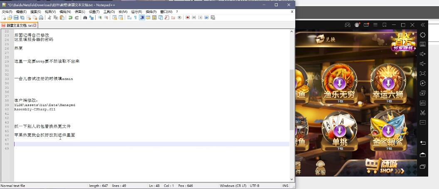Viewport: 439px width, 189px height.
Task: Toggle Word Wrap in the Notepad++ toolbar
Action: 129,17
